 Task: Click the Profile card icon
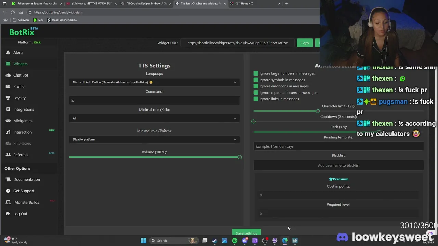click(8, 86)
